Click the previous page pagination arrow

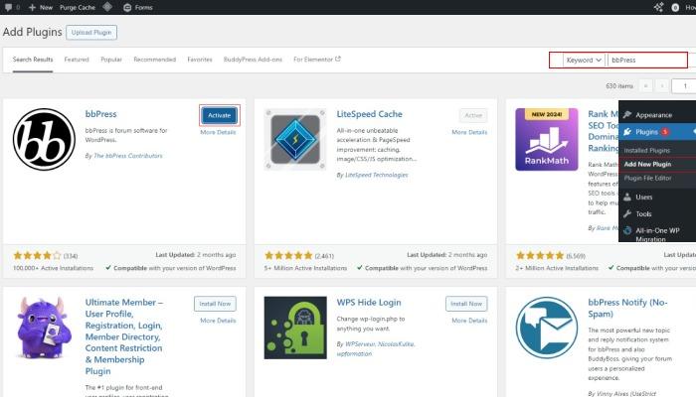[x=662, y=86]
